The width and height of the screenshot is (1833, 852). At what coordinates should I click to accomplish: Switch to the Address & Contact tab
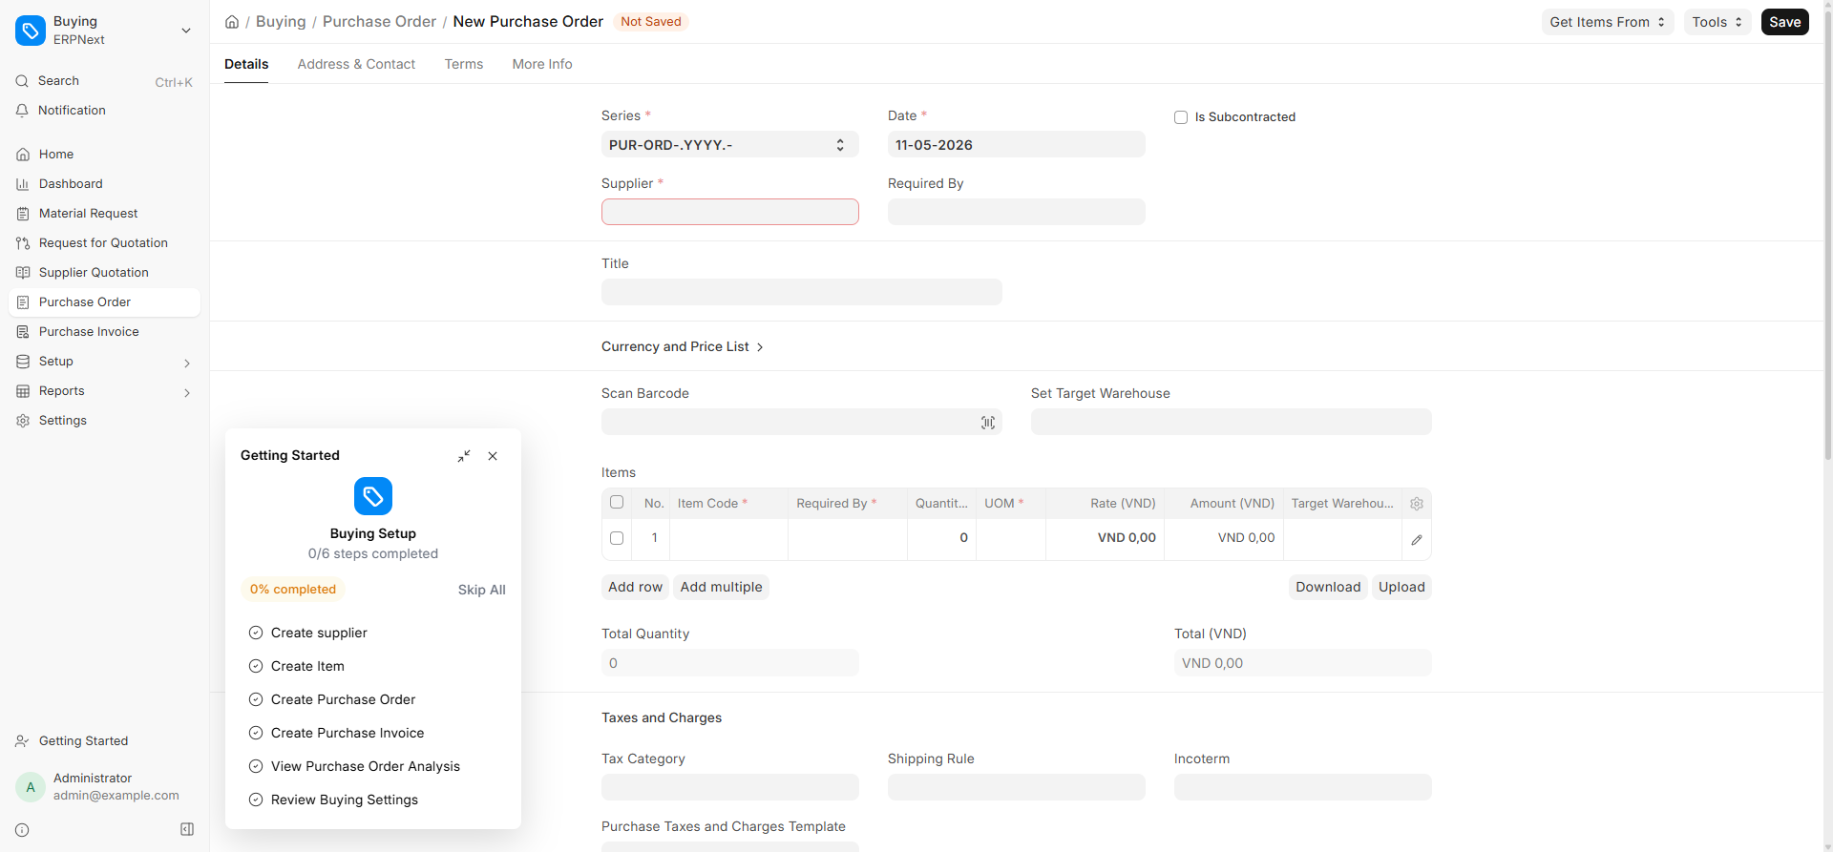coord(356,64)
